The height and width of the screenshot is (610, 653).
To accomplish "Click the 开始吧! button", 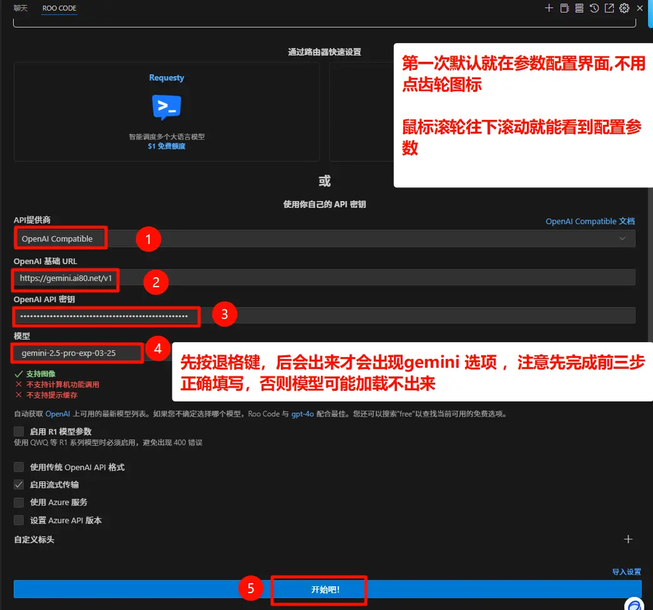I will (327, 589).
